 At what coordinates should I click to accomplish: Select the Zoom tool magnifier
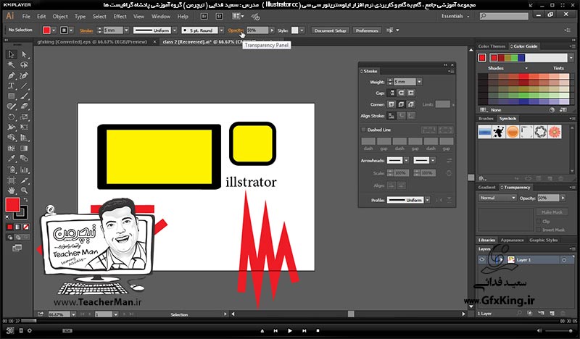pos(24,191)
